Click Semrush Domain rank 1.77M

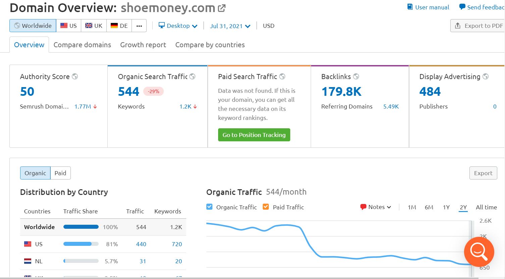click(83, 107)
